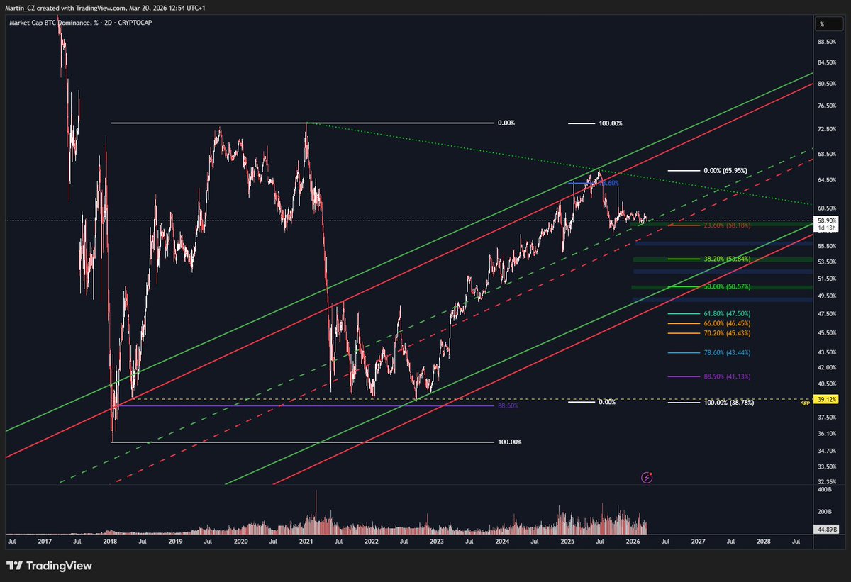
Task: Click 49.50% on the price axis
Action: pyautogui.click(x=827, y=296)
